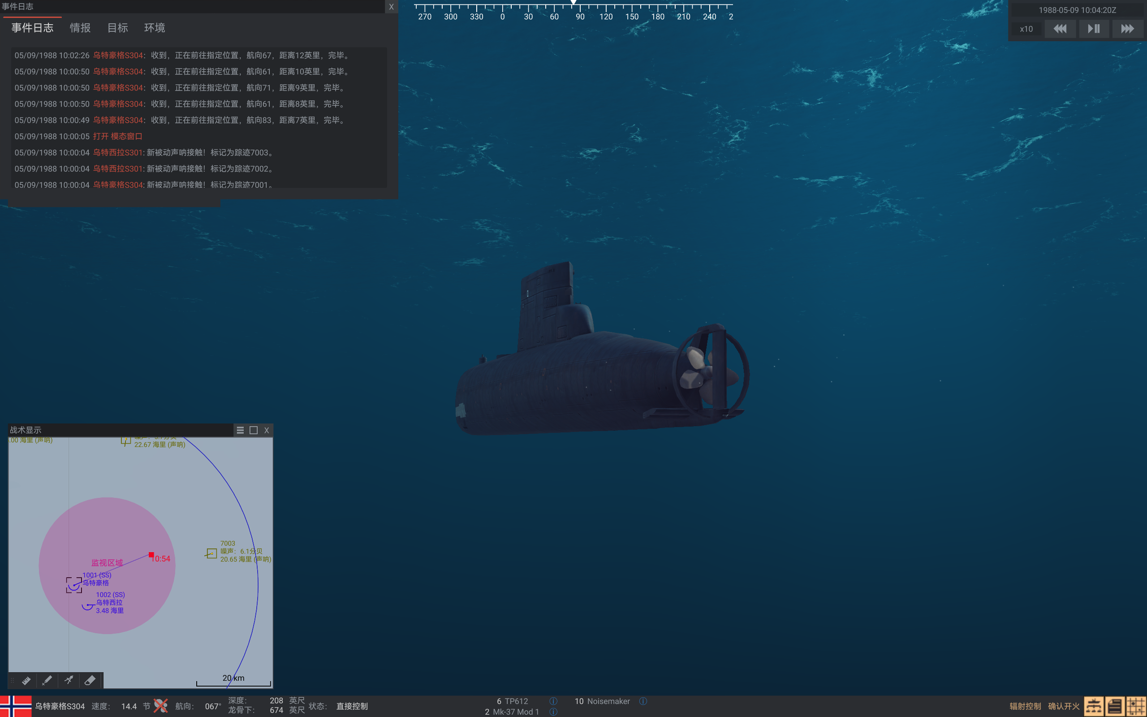This screenshot has width=1147, height=717.
Task: Select the ruler measurement tool on tactical display
Action: click(x=27, y=680)
